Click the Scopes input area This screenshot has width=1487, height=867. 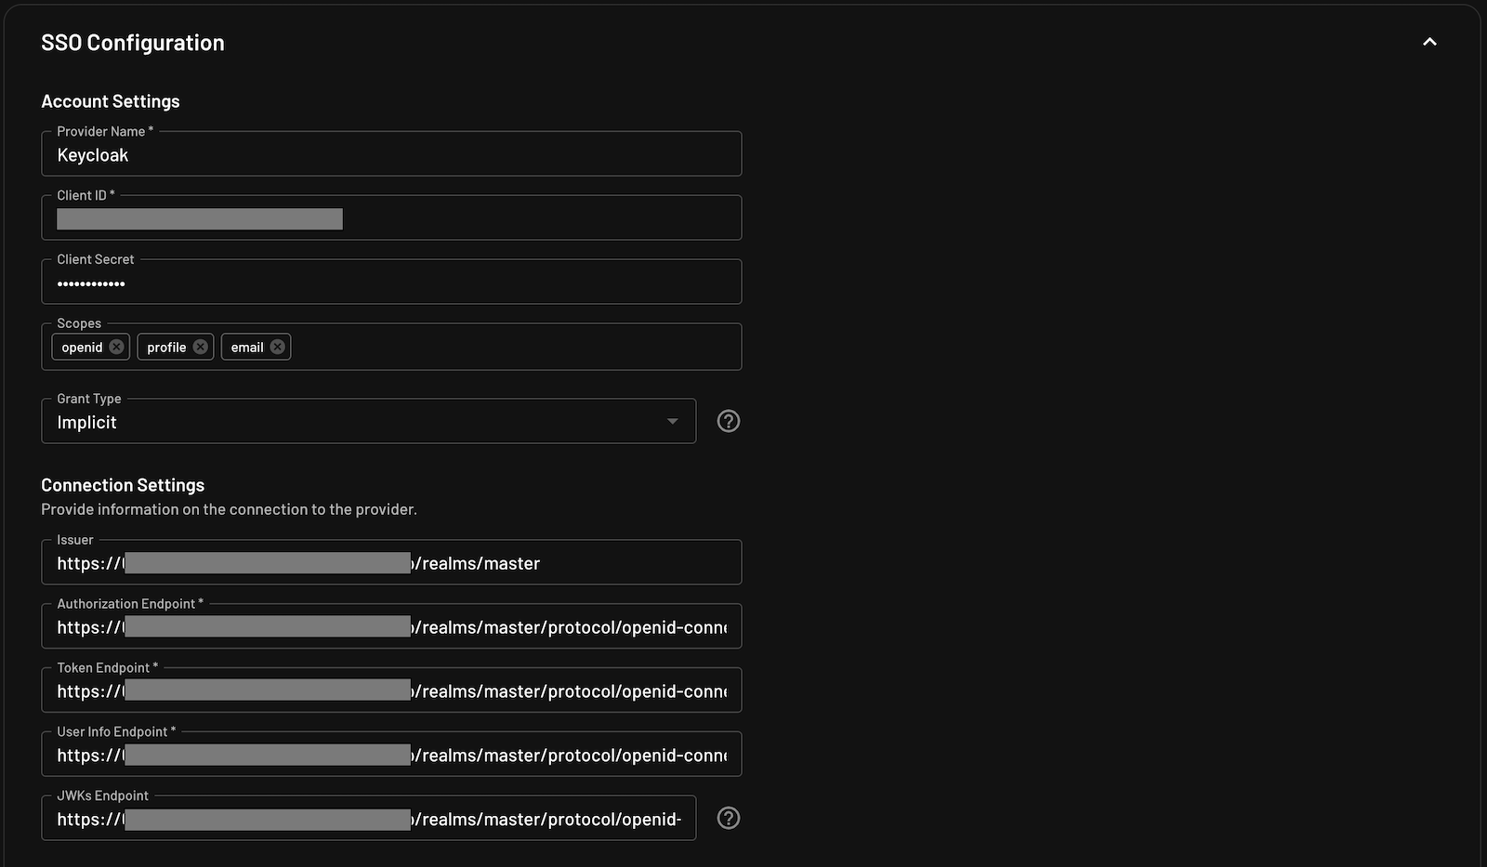pyautogui.click(x=511, y=346)
